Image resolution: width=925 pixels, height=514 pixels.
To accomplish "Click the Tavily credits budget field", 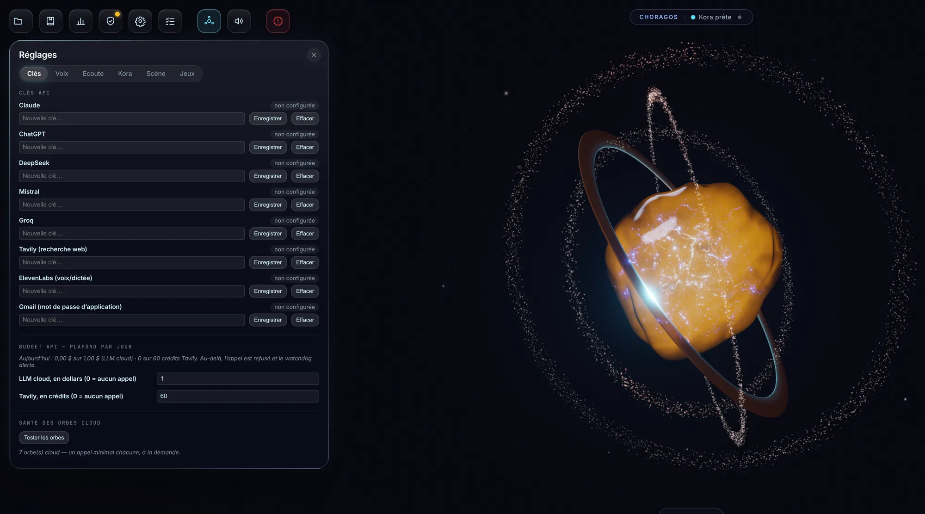I will tap(238, 396).
